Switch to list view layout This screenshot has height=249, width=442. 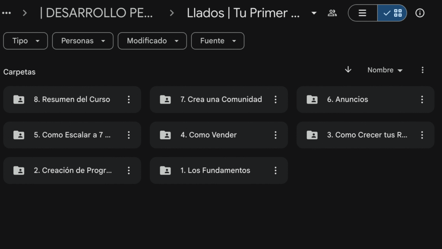363,13
